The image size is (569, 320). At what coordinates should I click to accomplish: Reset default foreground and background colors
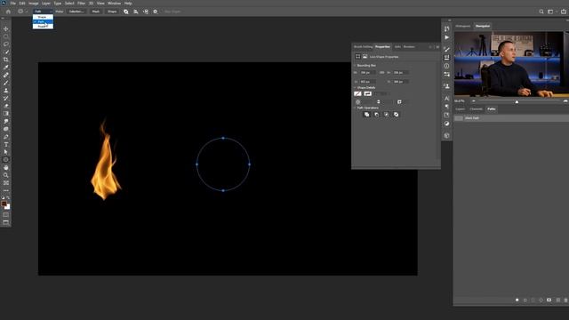tap(4, 198)
